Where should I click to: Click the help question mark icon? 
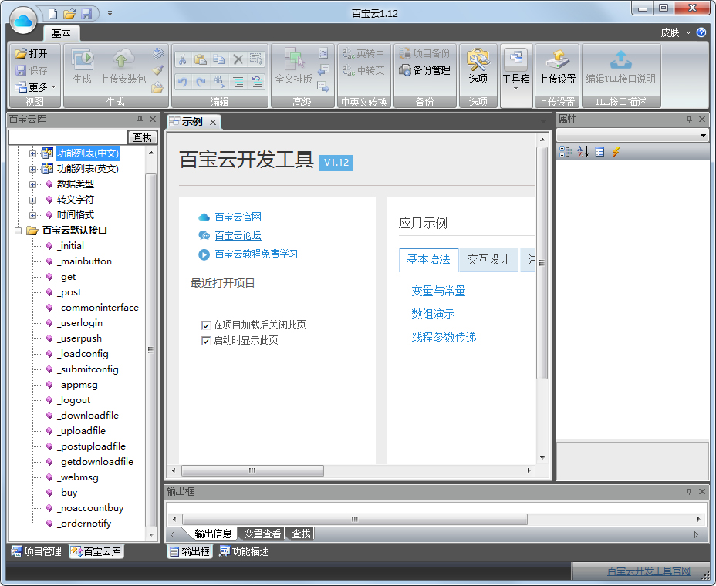[701, 32]
